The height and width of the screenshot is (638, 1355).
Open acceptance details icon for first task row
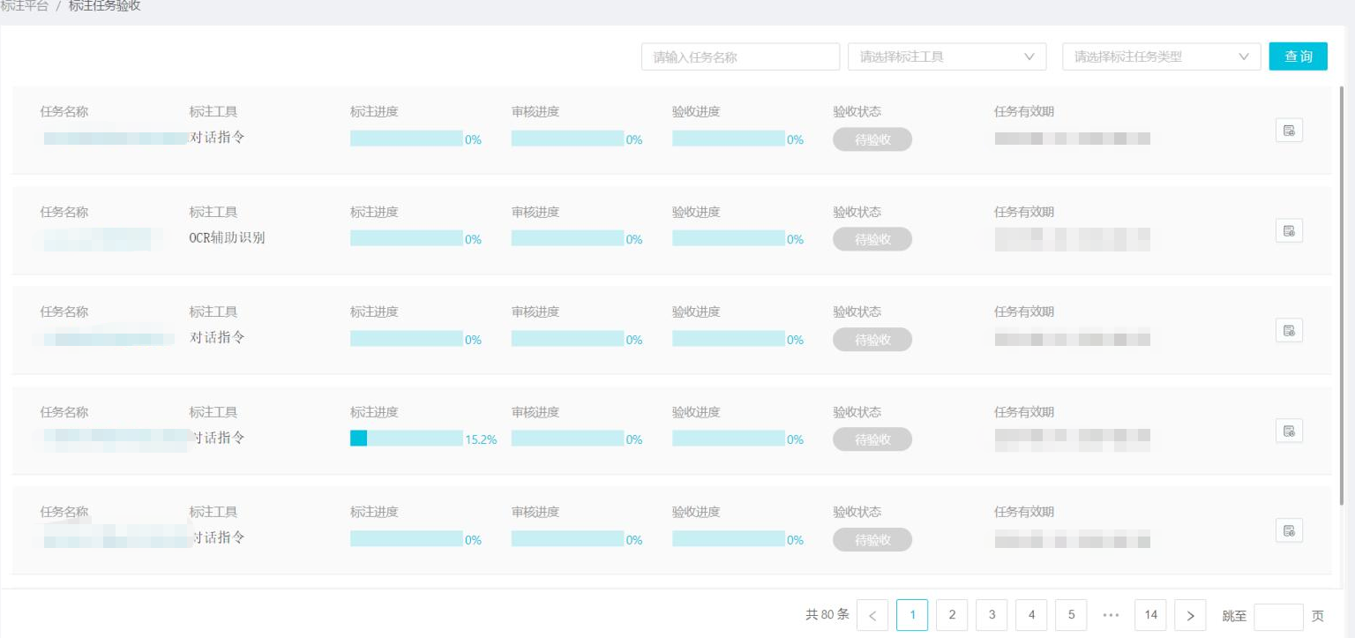point(1289,131)
